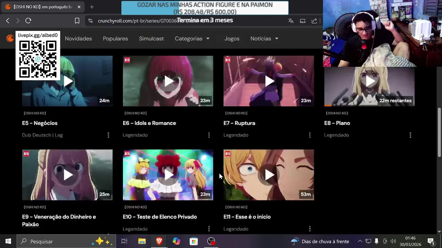Click the translate page icon
The height and width of the screenshot is (248, 442).
(291, 21)
